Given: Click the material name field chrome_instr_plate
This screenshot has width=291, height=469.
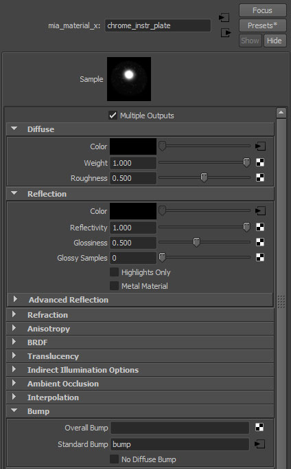Looking at the screenshot, I should 158,25.
